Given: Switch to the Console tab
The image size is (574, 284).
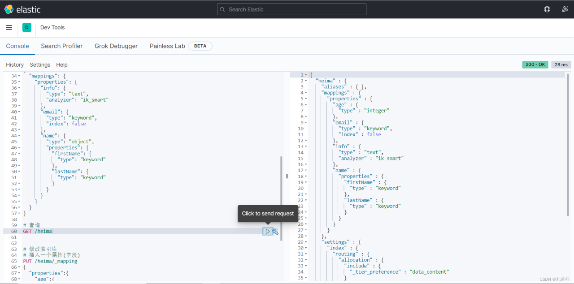Looking at the screenshot, I should point(17,46).
